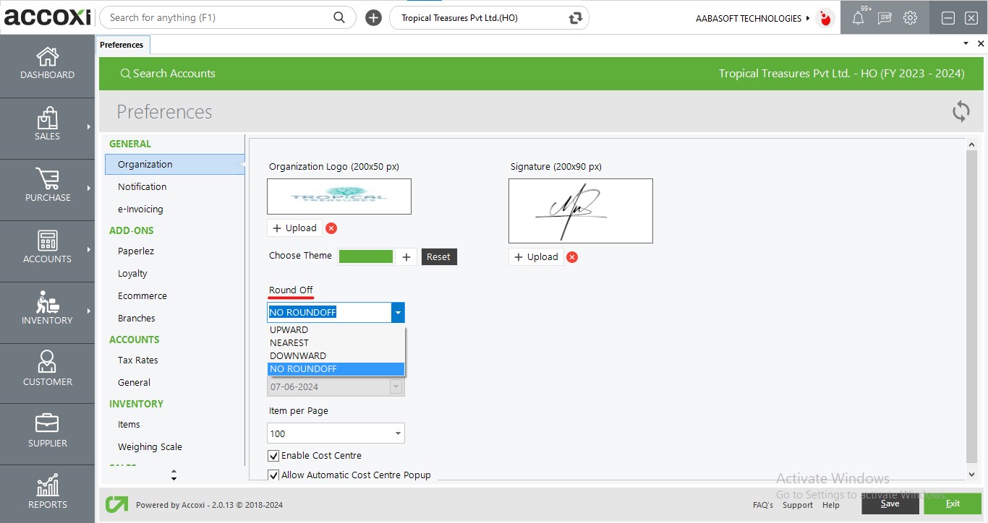
Task: Open Tax Rates under Accounts section
Action: point(137,360)
